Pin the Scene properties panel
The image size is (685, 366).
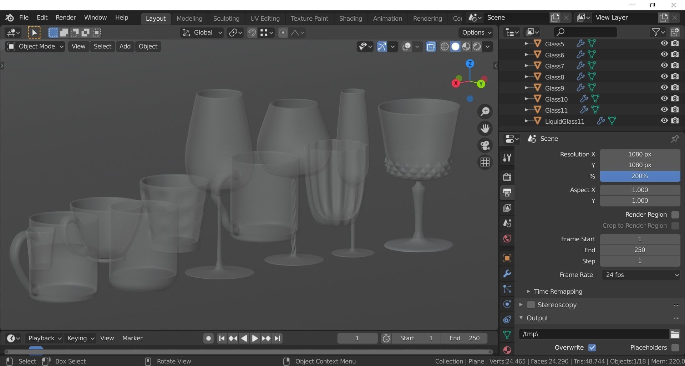click(x=674, y=139)
